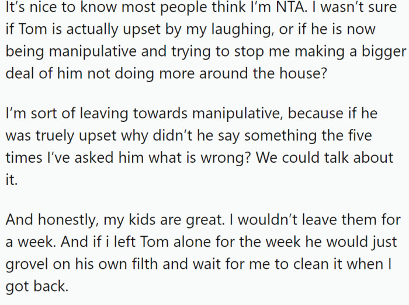Click the word "something" in second paragraph
Image resolution: width=409 pixels, height=305 pixels.
click(x=280, y=136)
